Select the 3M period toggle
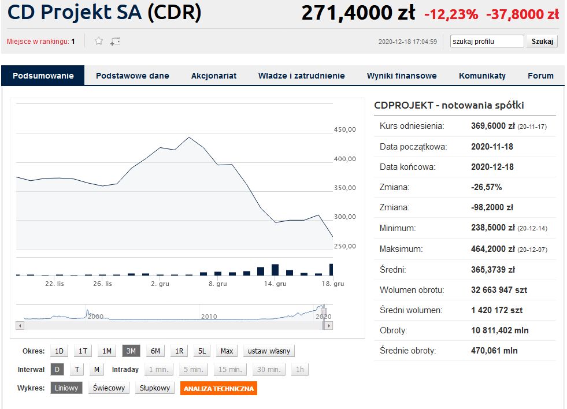Image resolution: width=567 pixels, height=409 pixels. click(131, 351)
